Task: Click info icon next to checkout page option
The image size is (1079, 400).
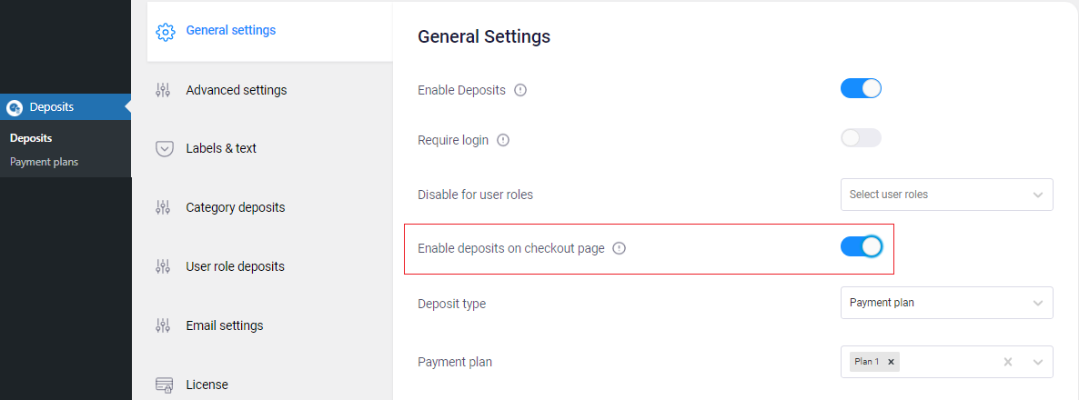Action: pyautogui.click(x=620, y=249)
